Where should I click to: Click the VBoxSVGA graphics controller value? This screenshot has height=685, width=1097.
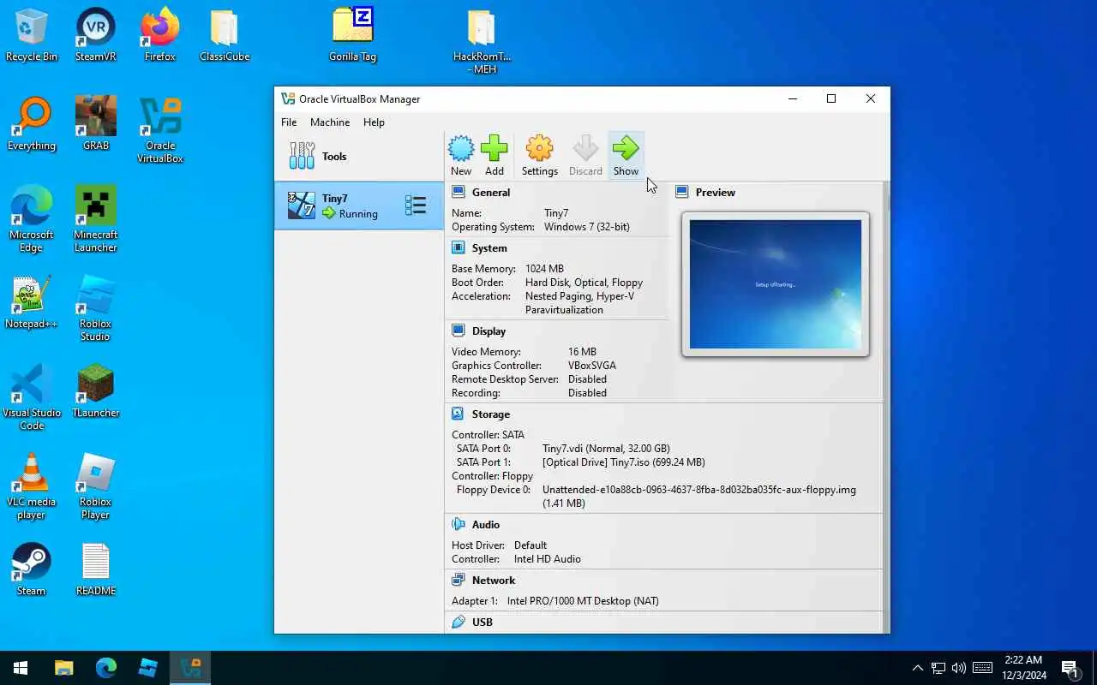[591, 366]
